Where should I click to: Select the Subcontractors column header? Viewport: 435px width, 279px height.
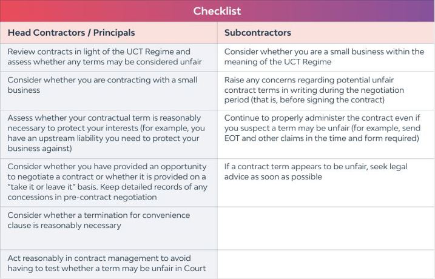[258, 33]
